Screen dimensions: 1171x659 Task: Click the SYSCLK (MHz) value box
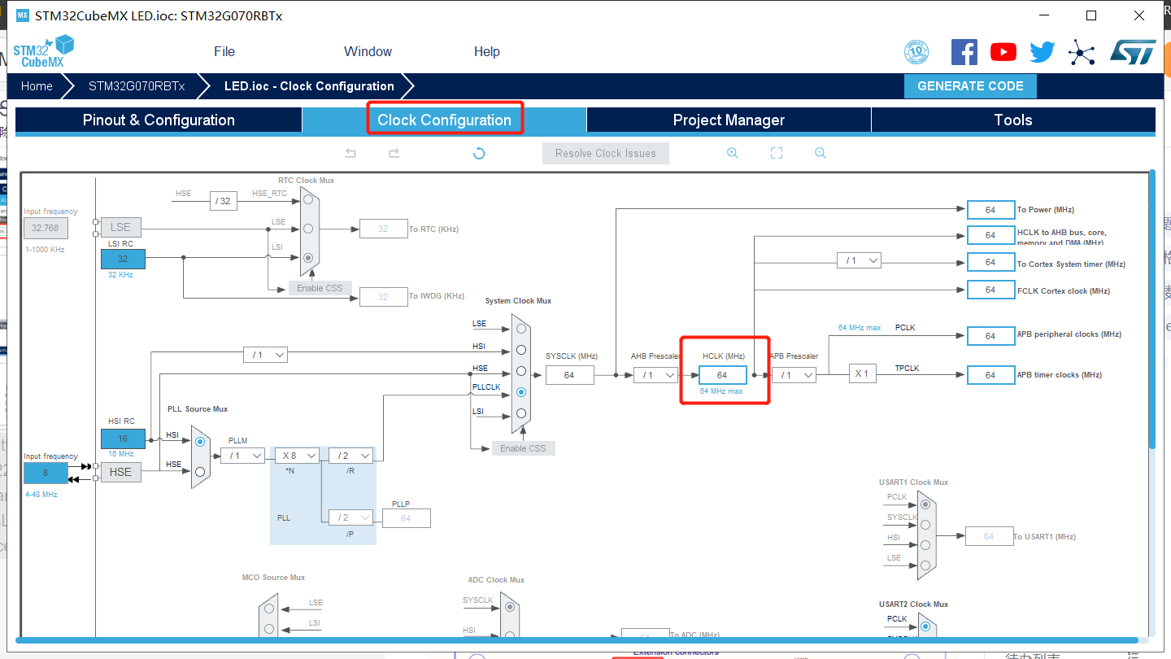click(569, 375)
